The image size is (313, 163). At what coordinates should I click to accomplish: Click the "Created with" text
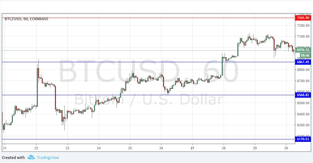[x=13, y=157]
